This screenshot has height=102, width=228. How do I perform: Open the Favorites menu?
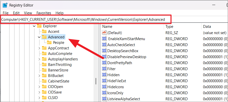[x=44, y=13]
